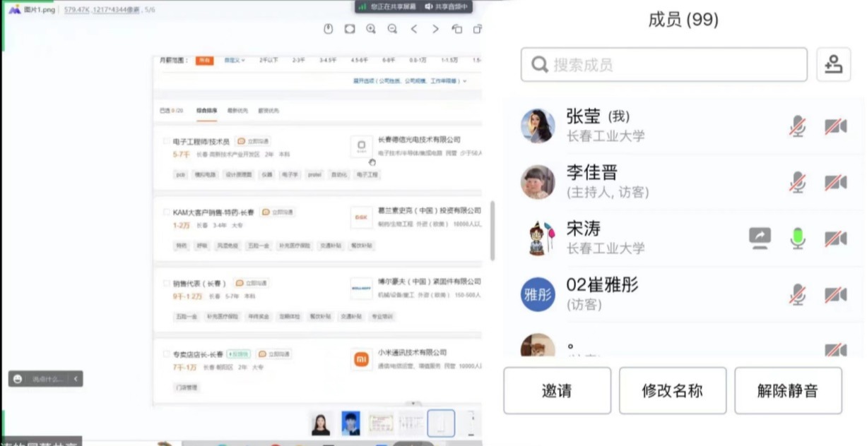Collapse the chat input bar arrow

(x=76, y=379)
